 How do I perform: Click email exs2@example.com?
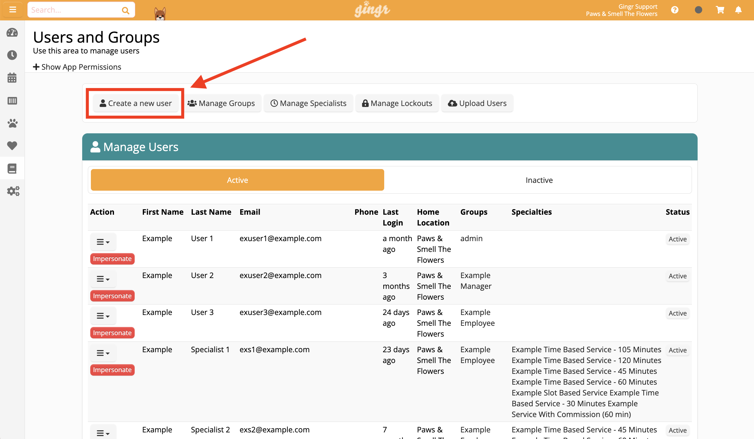274,430
